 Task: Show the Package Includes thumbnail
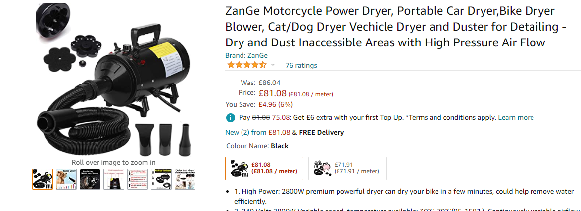(161, 179)
